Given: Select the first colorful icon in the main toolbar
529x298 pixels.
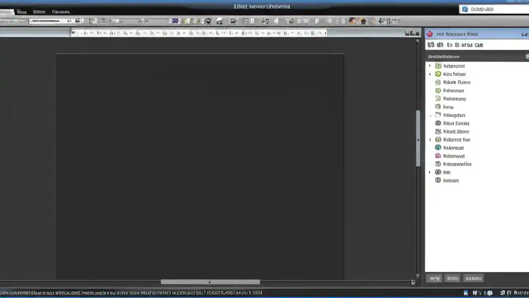Looking at the screenshot, I should (174, 21).
